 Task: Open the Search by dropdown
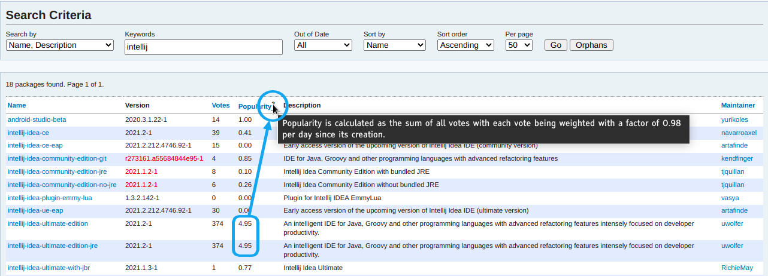pos(59,45)
